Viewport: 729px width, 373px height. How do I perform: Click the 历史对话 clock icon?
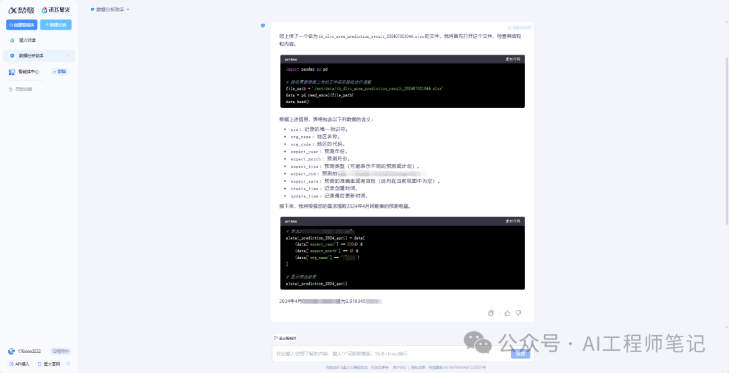point(11,89)
